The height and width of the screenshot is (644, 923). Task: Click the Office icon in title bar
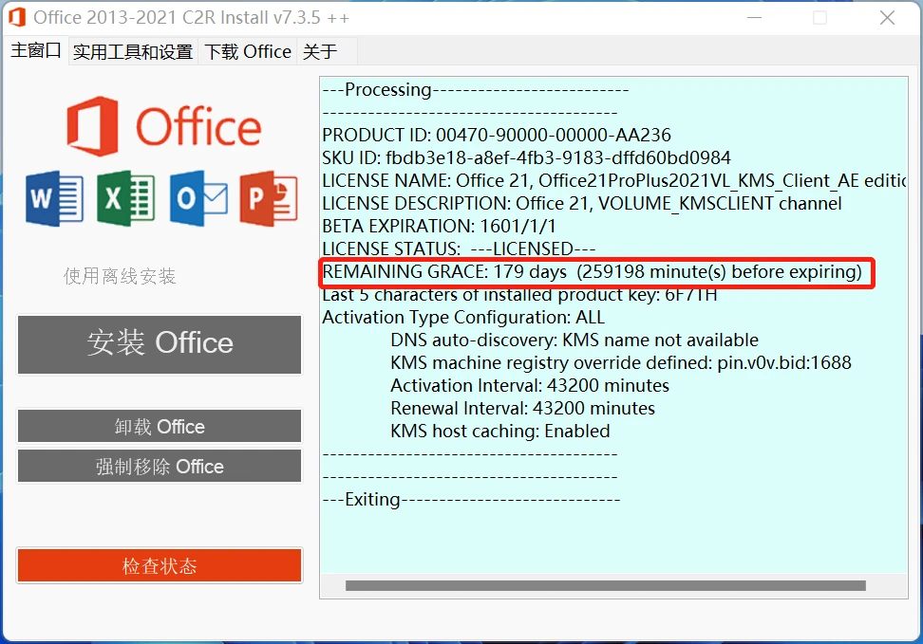tap(17, 18)
